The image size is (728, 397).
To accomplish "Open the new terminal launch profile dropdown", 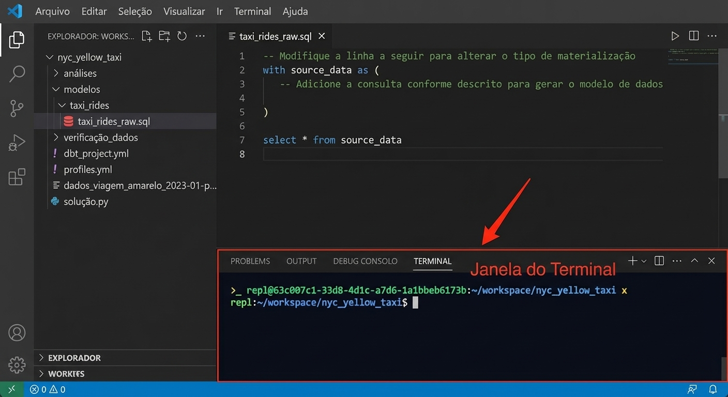I will point(644,262).
